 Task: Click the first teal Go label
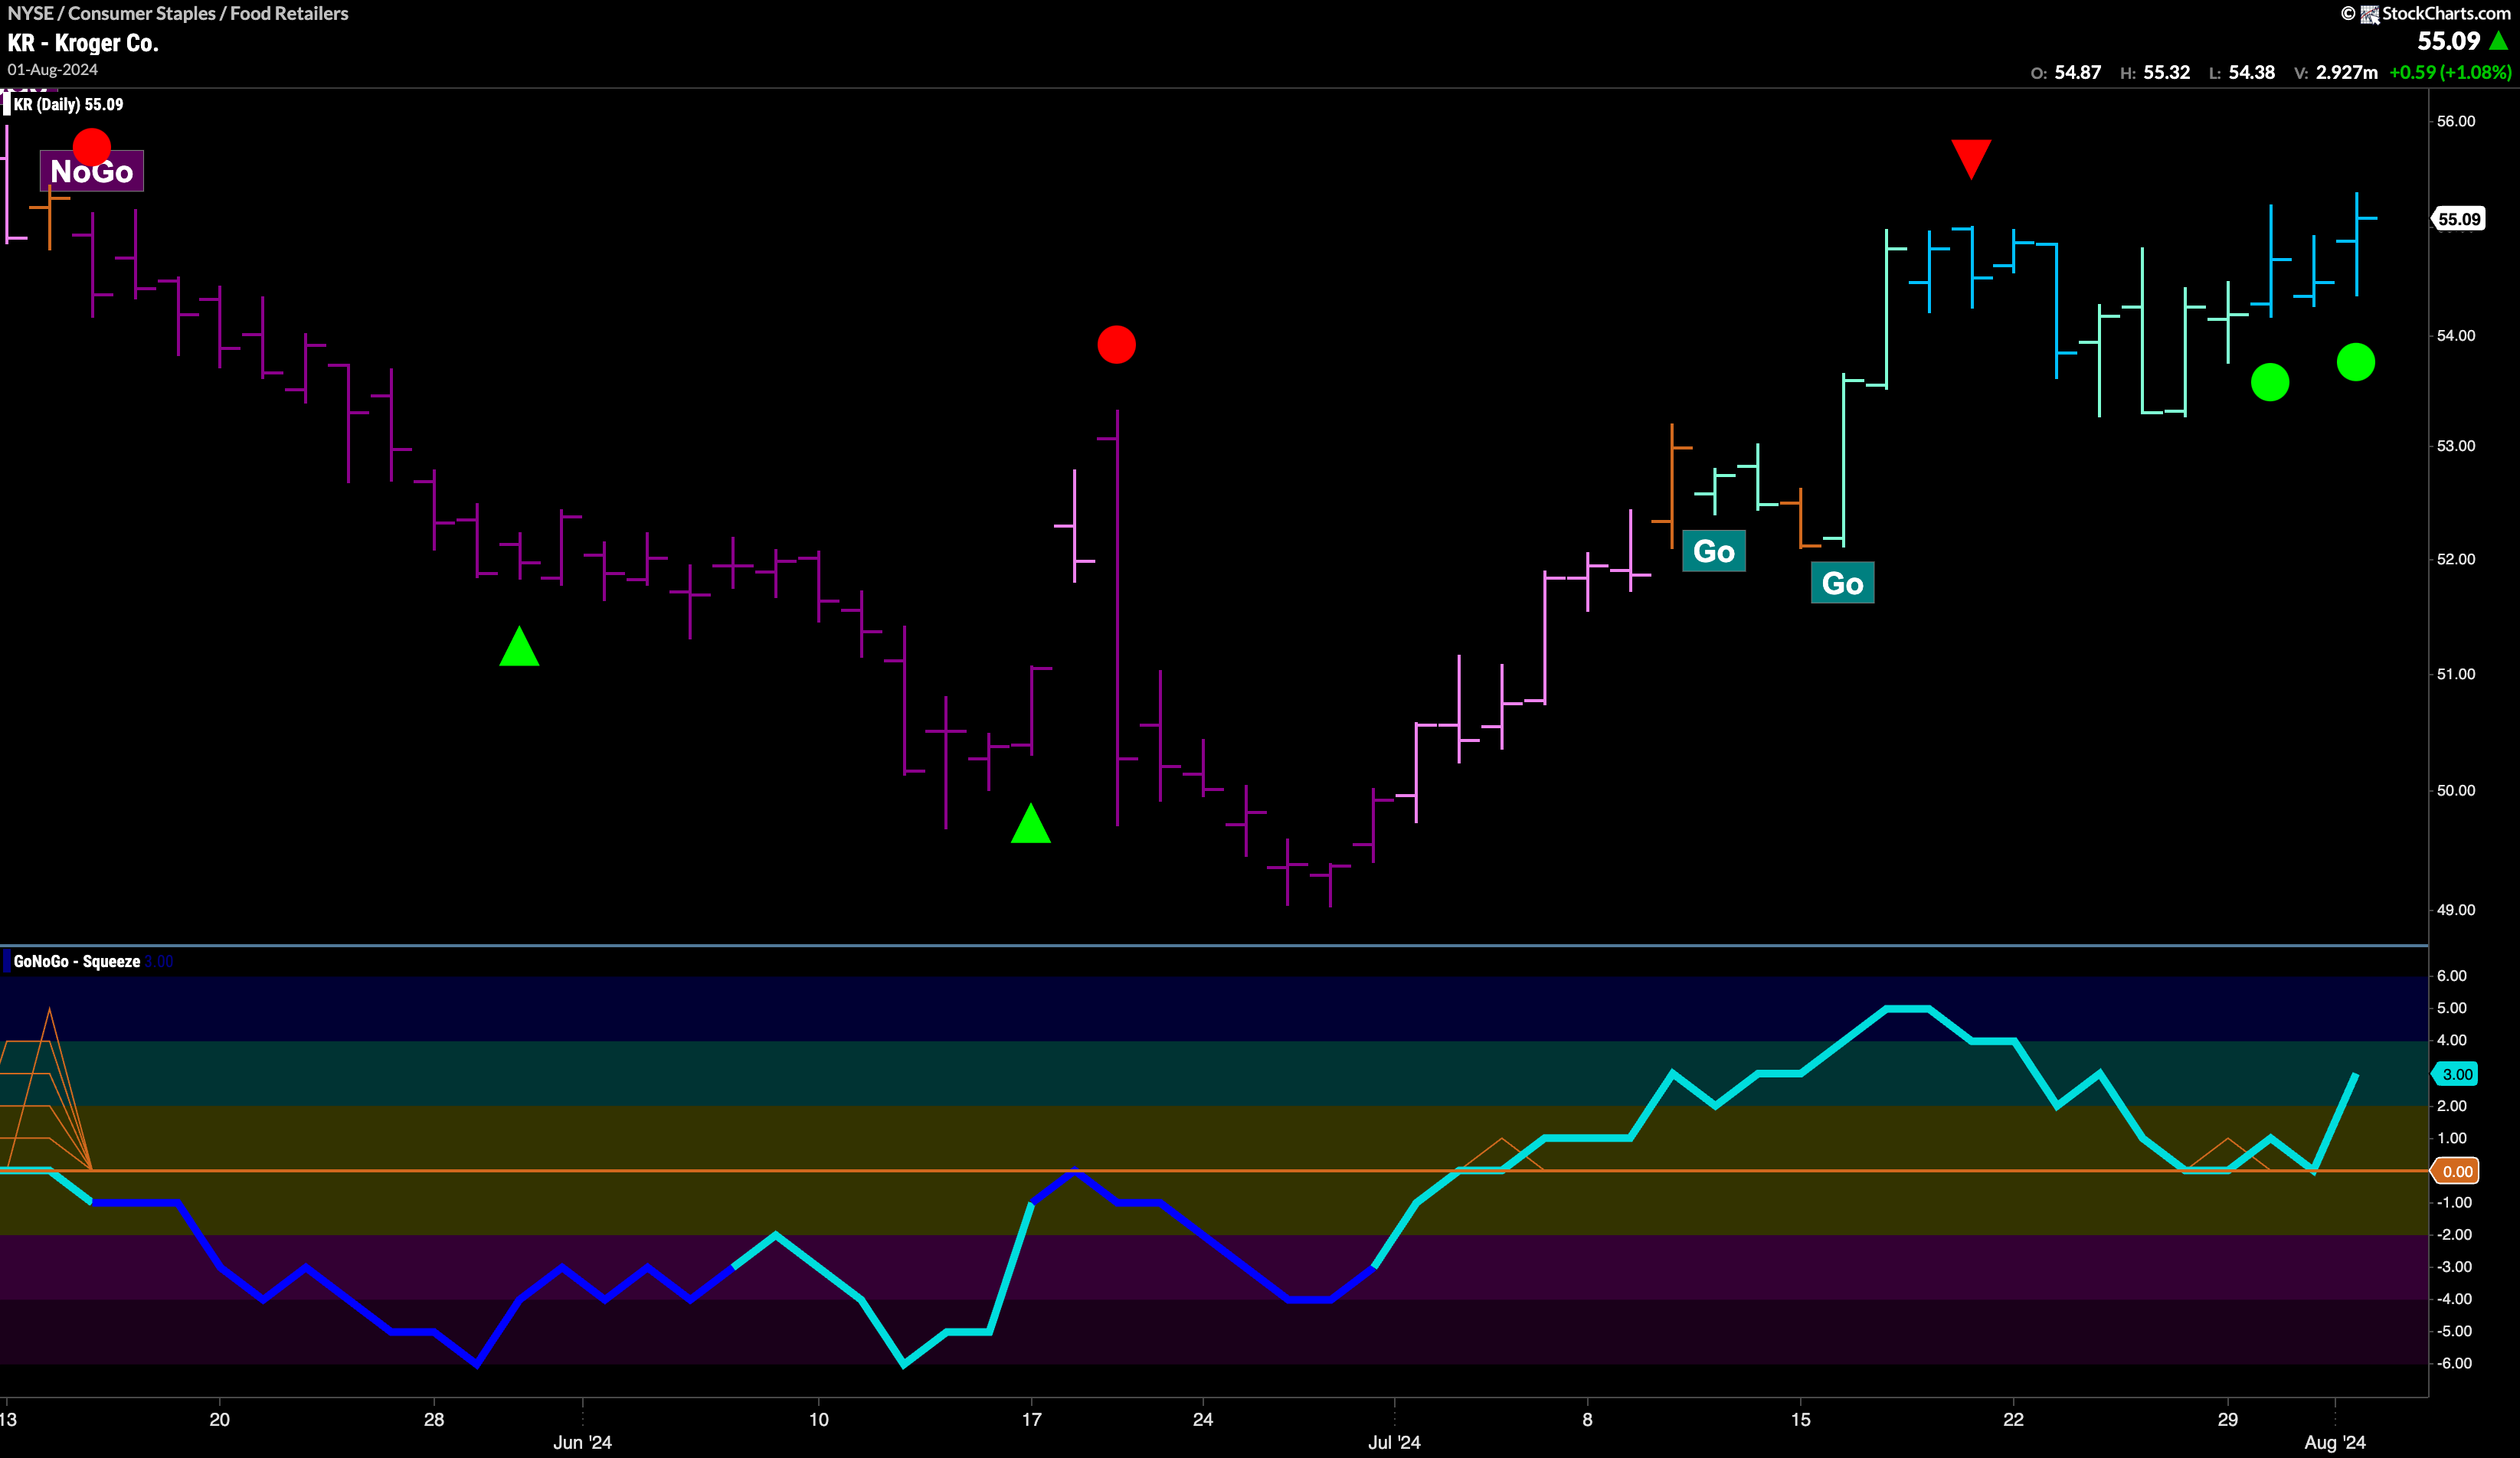[x=1714, y=551]
